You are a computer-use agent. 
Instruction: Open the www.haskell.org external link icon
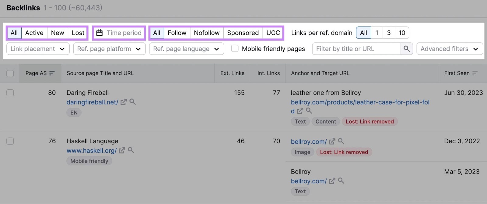[122, 150]
